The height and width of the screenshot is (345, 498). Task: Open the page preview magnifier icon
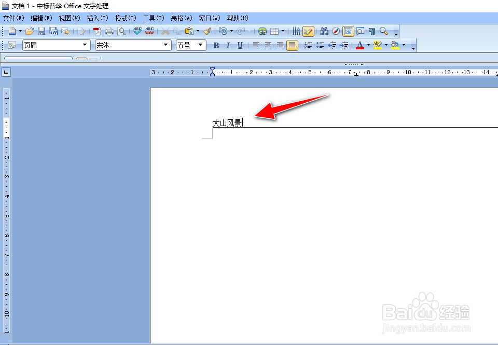121,31
